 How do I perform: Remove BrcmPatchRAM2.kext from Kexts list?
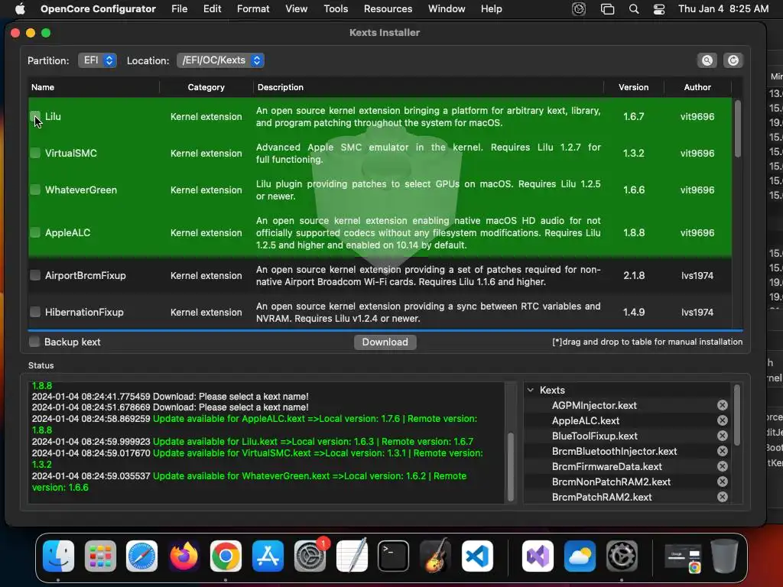click(x=722, y=497)
